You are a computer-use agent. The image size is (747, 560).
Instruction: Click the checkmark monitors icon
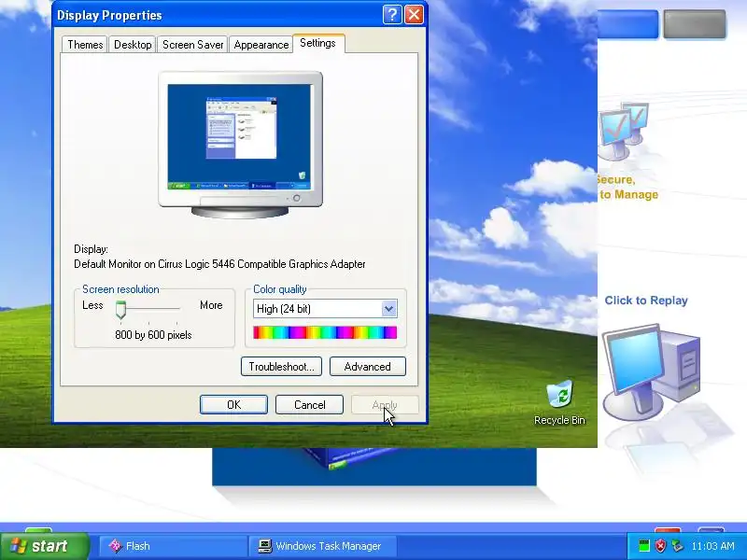(x=623, y=131)
